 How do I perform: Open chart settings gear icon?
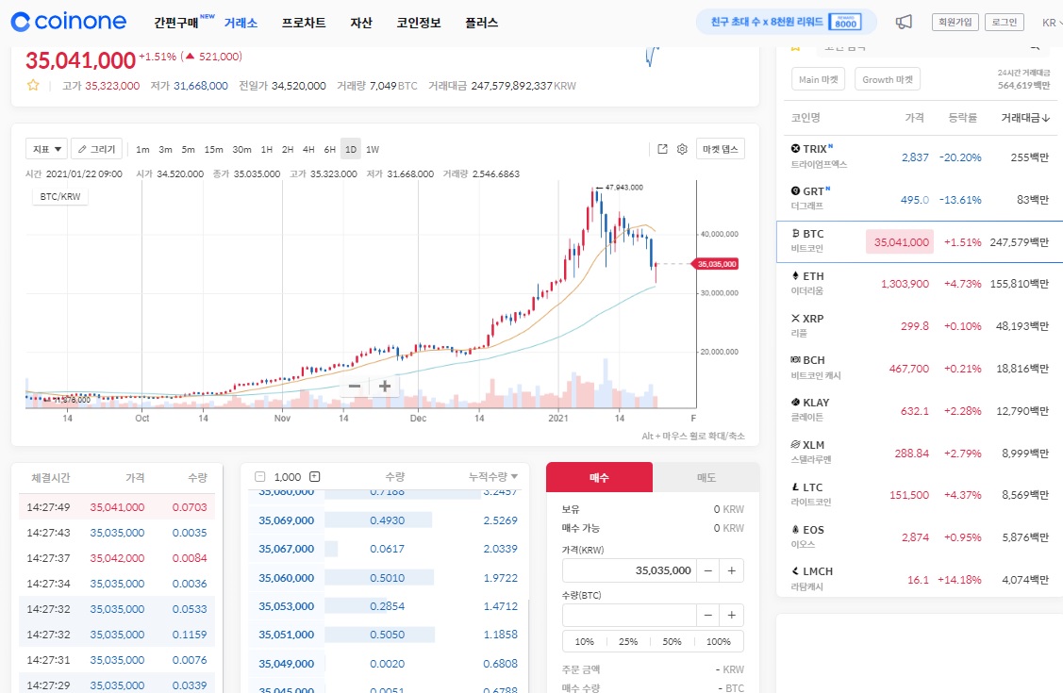tap(682, 149)
